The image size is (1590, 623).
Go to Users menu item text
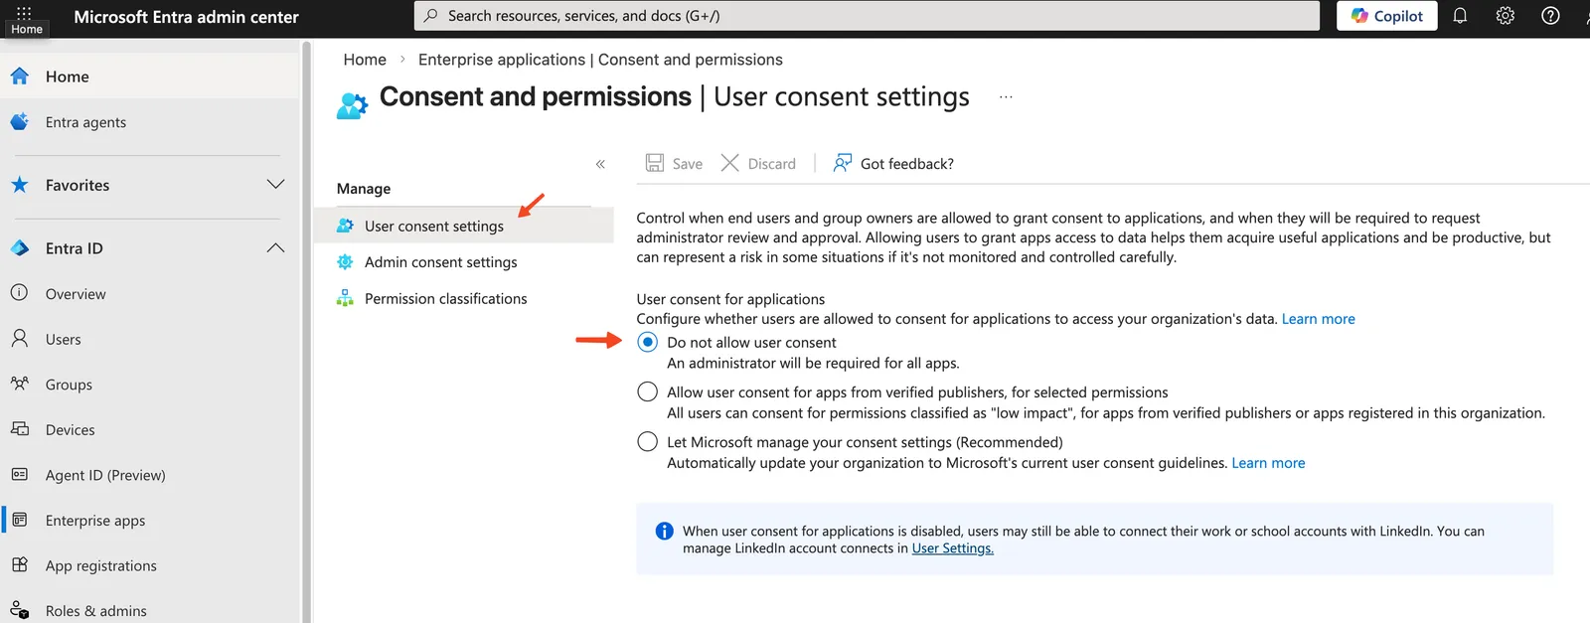click(x=64, y=340)
